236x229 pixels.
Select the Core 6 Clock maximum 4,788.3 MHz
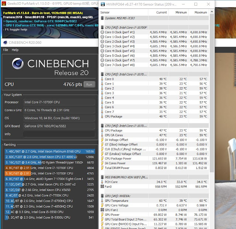(198, 60)
